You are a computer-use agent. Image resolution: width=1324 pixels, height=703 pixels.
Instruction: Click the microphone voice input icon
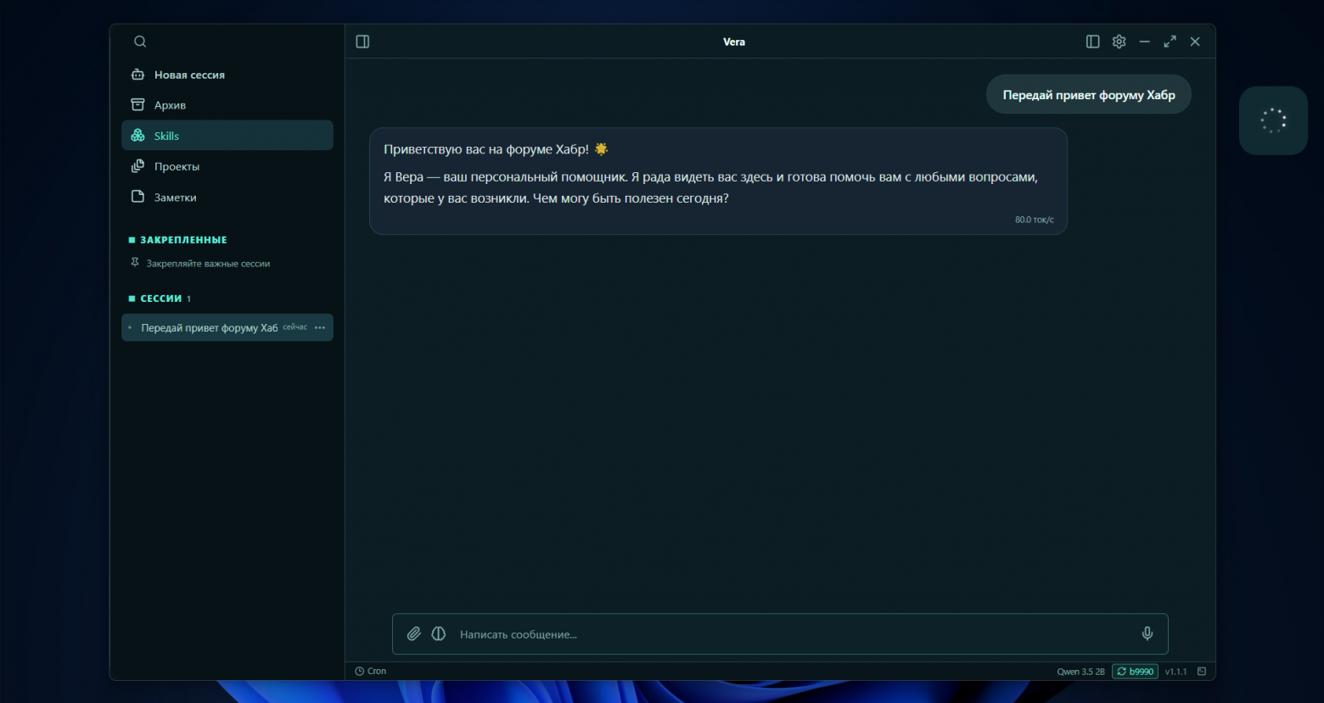(x=1147, y=633)
